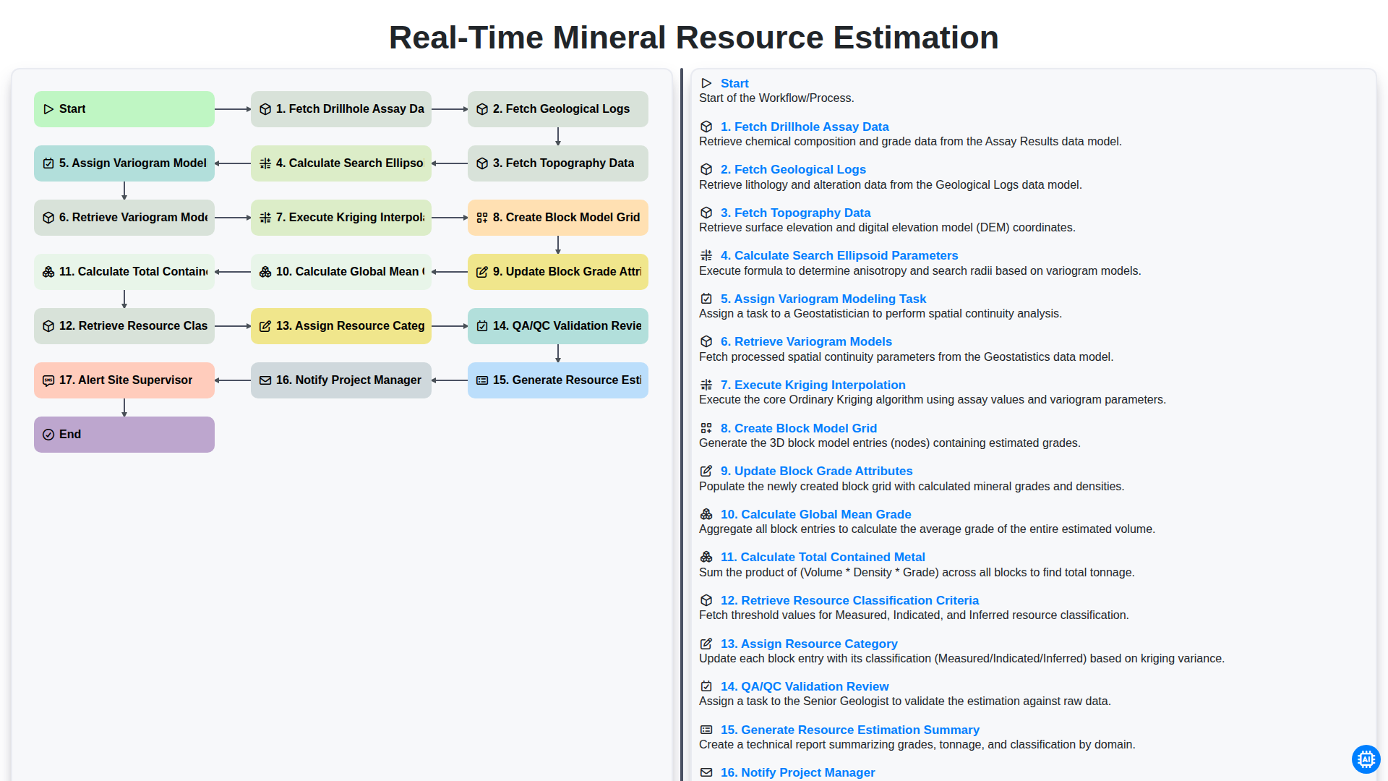
Task: Click cube icon next to Fetch Topography Data heading
Action: (x=706, y=213)
